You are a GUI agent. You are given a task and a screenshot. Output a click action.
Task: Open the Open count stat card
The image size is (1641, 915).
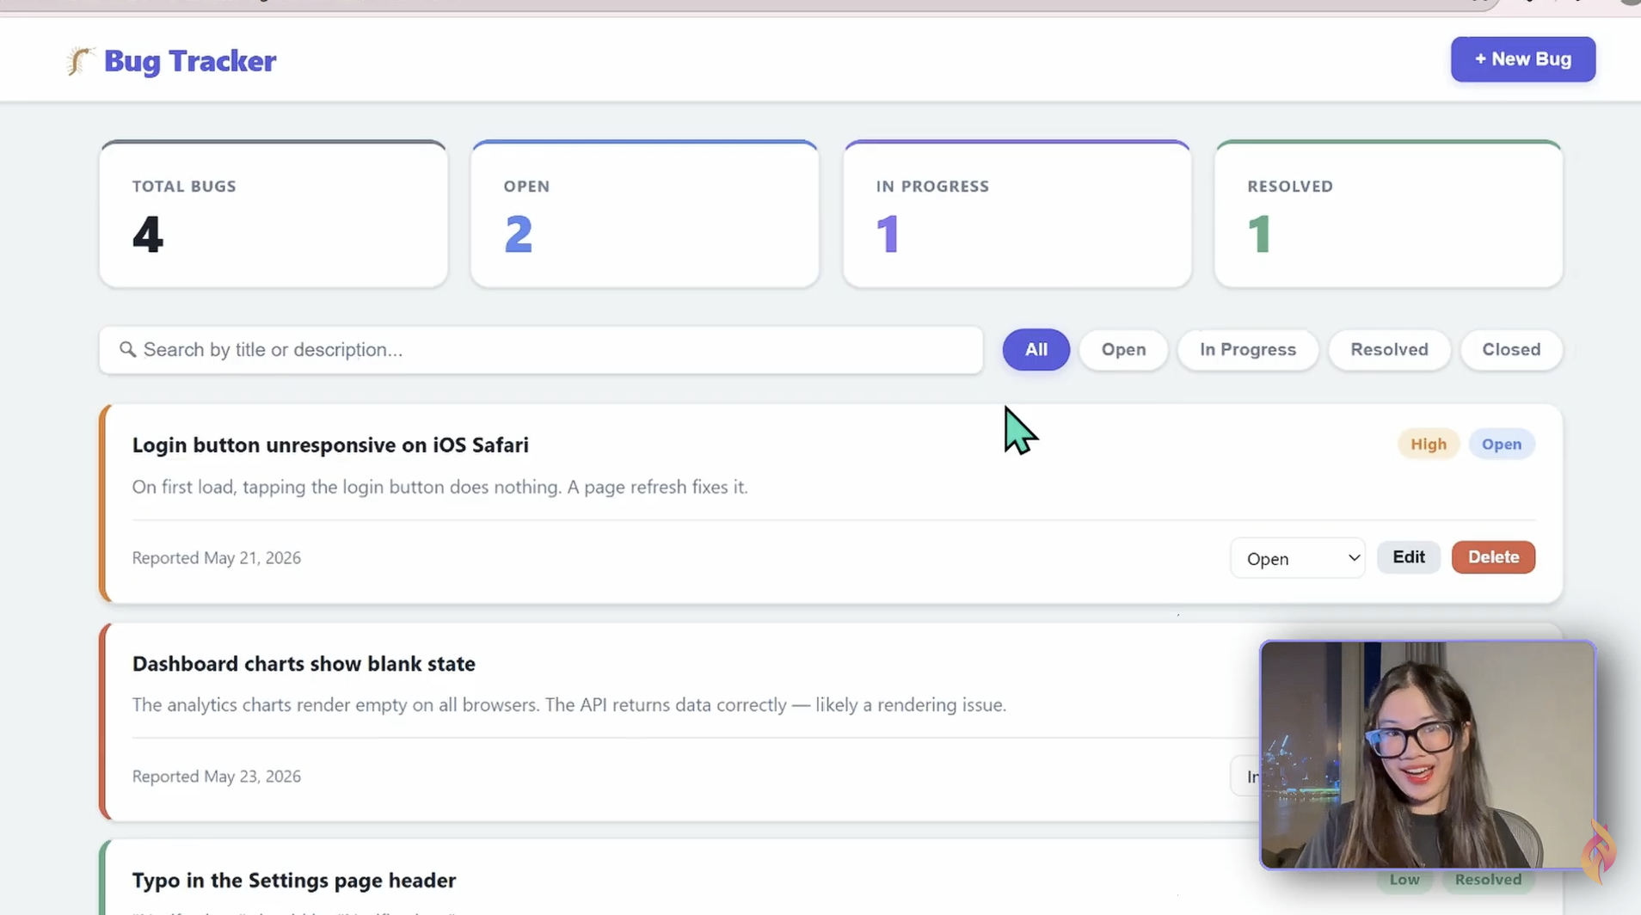point(645,214)
